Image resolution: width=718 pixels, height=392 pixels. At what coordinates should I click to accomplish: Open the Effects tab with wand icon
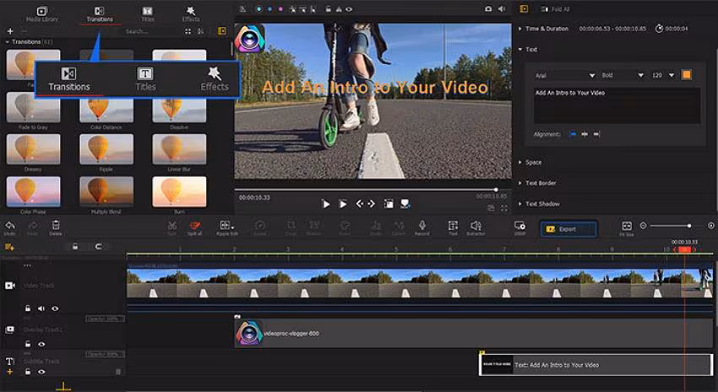pyautogui.click(x=191, y=14)
